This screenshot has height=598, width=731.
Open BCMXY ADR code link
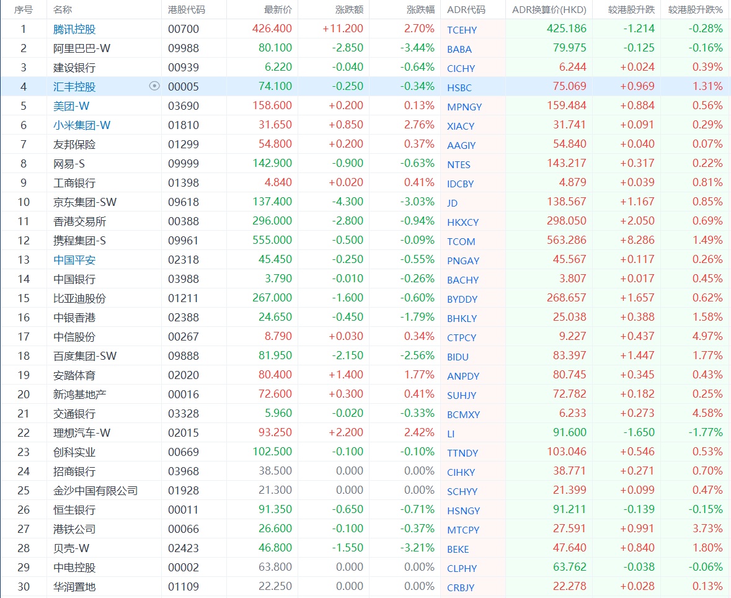coord(463,414)
